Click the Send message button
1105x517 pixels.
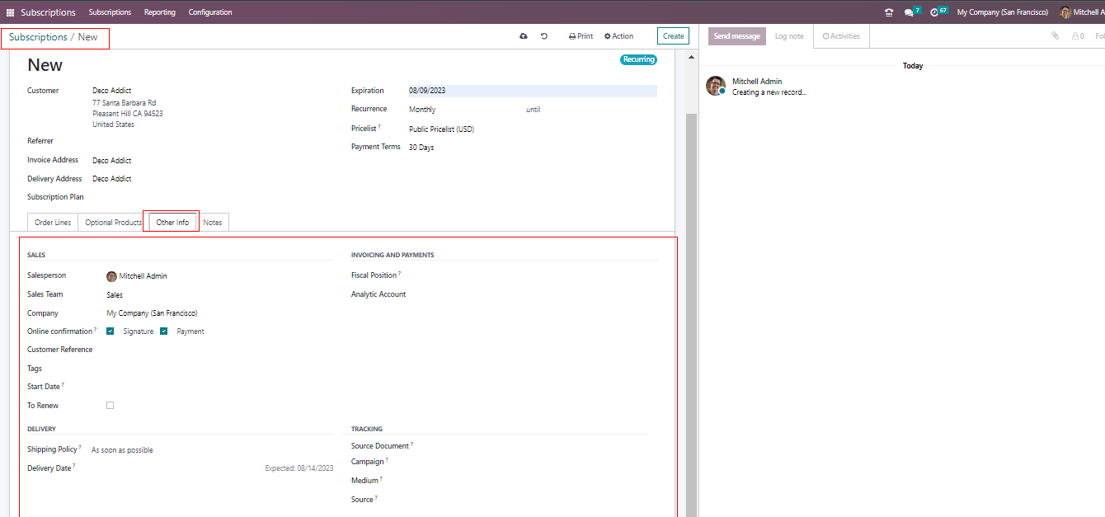736,36
